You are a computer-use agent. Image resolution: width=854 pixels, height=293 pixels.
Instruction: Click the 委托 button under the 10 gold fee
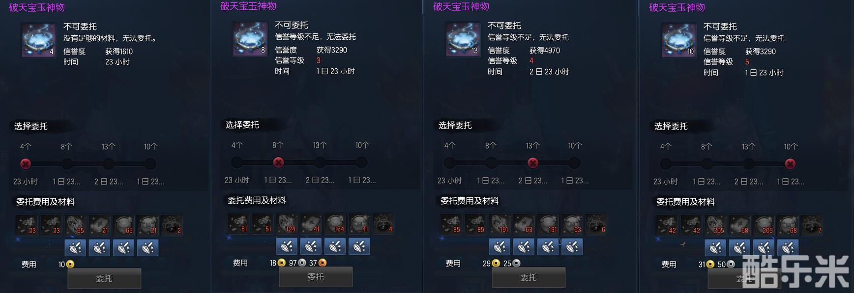104,278
